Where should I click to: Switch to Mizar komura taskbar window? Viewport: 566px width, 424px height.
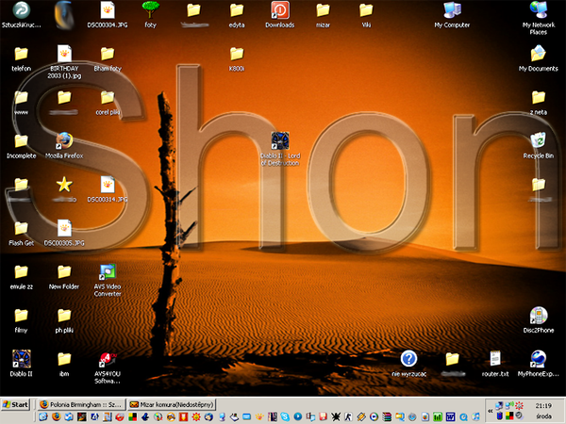pyautogui.click(x=172, y=404)
